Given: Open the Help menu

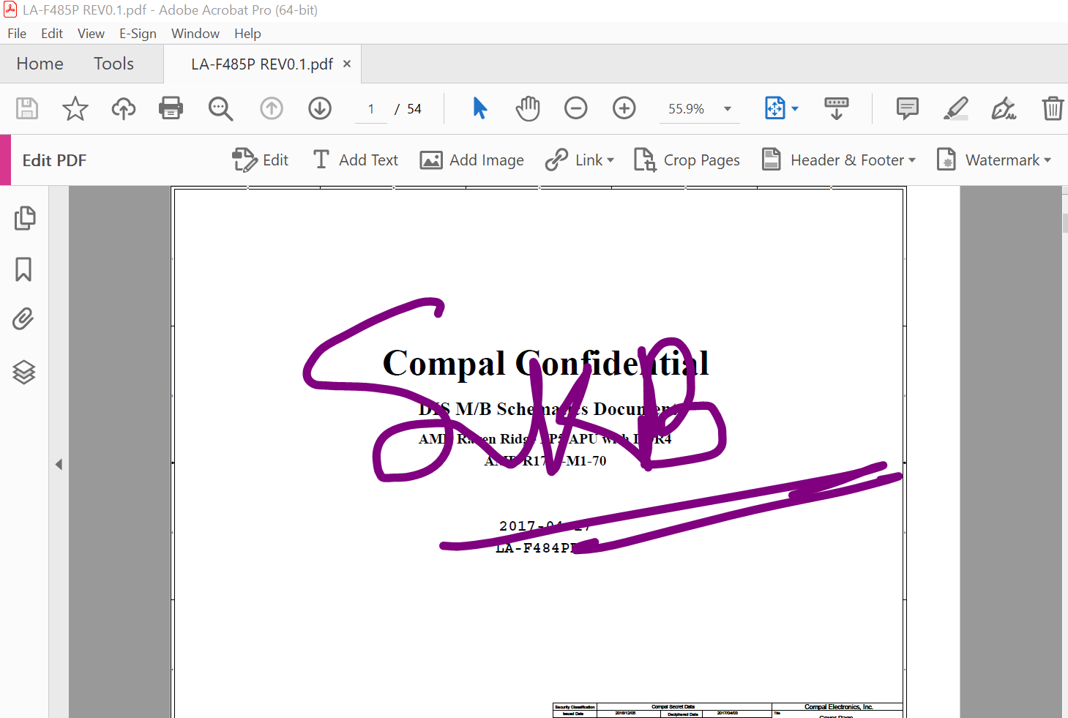Looking at the screenshot, I should (x=247, y=34).
